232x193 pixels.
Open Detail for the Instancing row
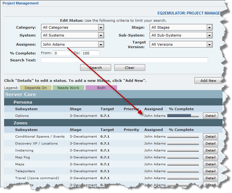click(x=210, y=150)
